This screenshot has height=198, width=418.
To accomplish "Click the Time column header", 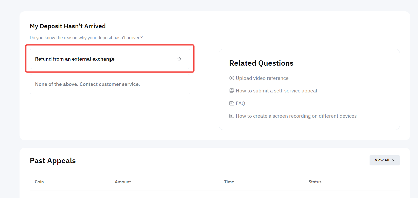I will coord(229,182).
